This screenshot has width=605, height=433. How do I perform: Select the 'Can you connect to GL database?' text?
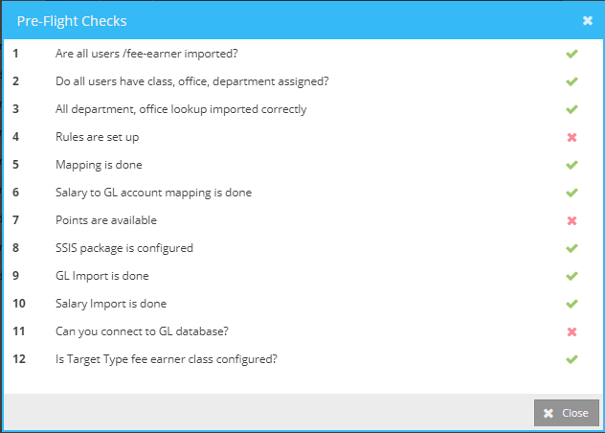pyautogui.click(x=142, y=331)
